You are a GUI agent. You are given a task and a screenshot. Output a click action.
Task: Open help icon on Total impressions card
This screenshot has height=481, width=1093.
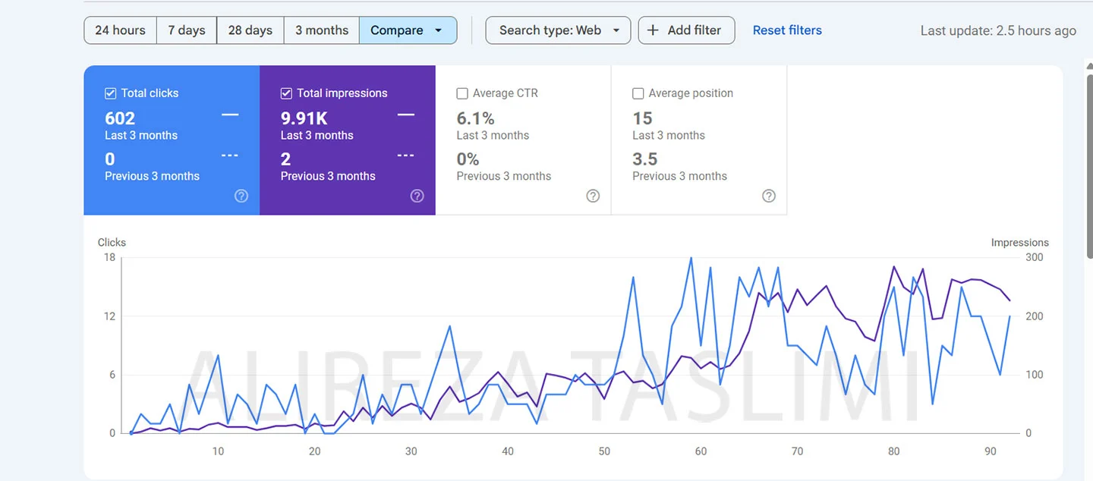pyautogui.click(x=417, y=196)
